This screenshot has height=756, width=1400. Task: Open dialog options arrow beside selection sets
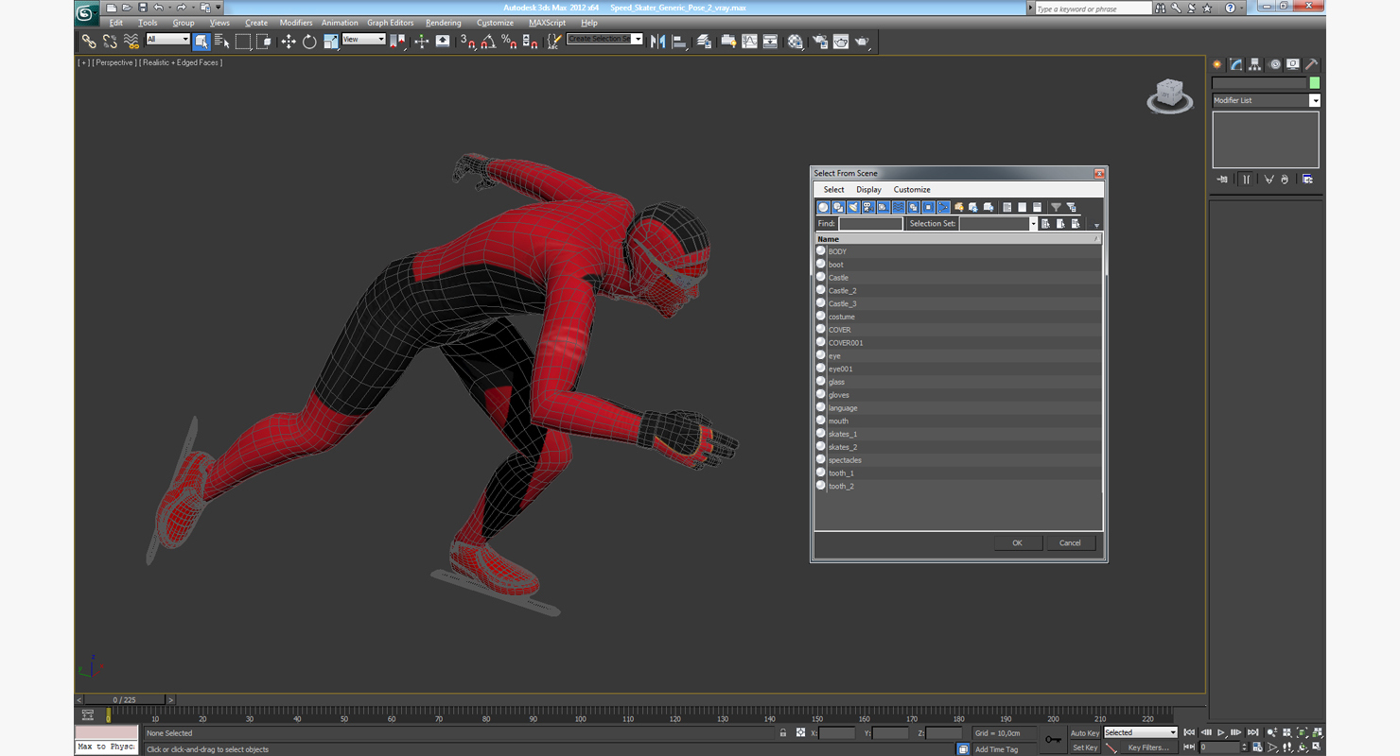tap(1096, 225)
